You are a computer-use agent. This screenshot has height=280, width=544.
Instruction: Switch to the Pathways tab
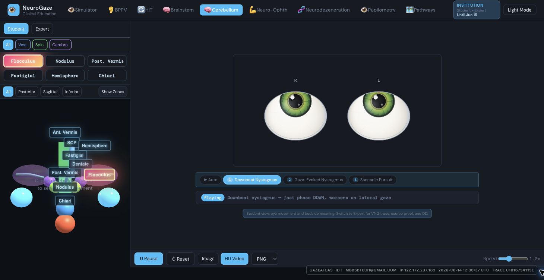coord(421,10)
